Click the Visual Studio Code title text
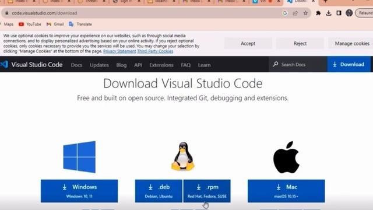 click(37, 65)
